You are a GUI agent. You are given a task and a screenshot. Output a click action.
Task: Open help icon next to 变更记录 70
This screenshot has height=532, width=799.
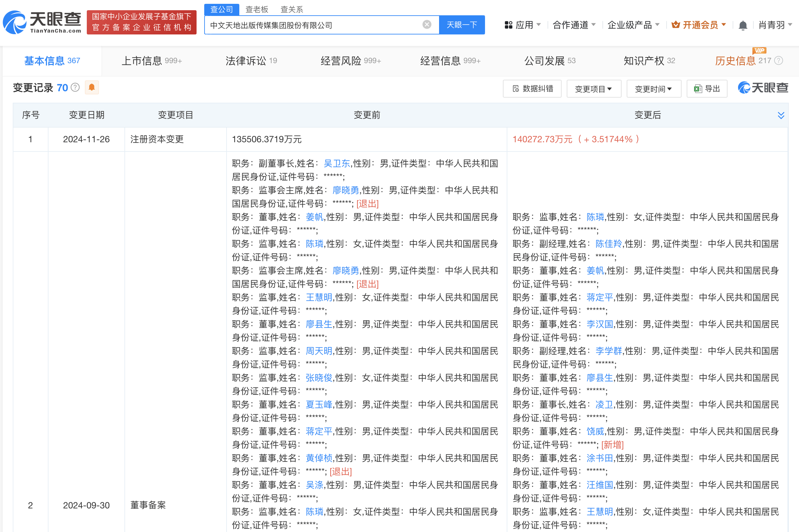(x=75, y=87)
